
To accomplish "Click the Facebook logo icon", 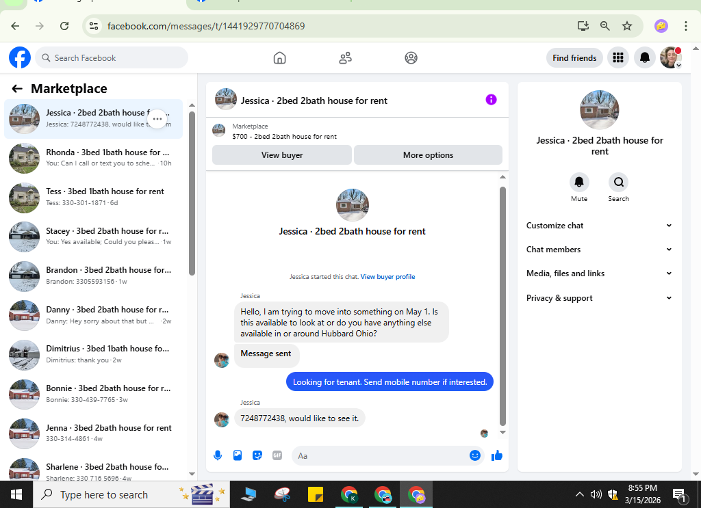I will click(x=20, y=57).
